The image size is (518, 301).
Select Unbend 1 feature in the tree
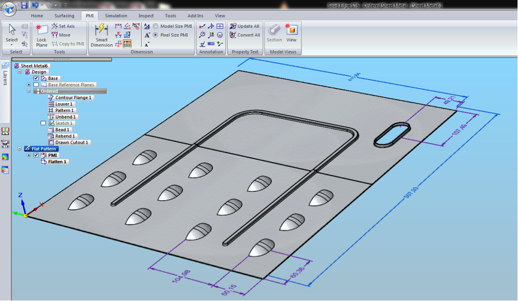(x=63, y=117)
